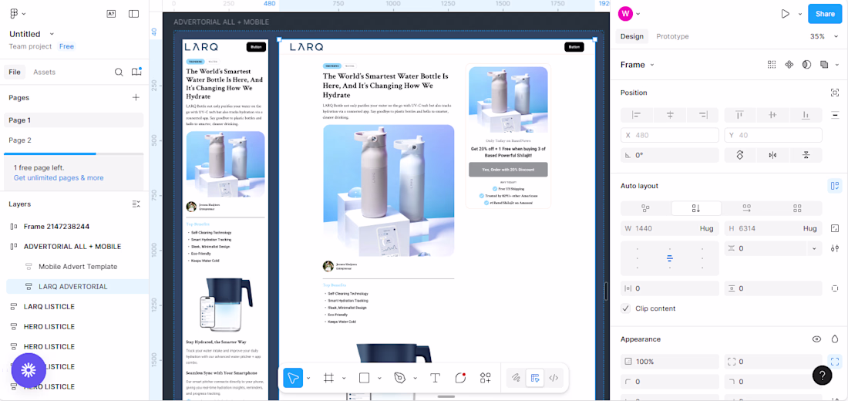Open the Frame type dropdown

point(651,65)
